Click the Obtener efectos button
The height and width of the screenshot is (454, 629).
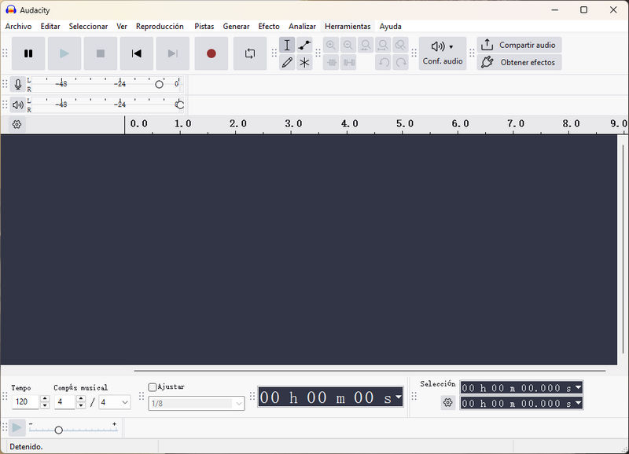coord(519,63)
